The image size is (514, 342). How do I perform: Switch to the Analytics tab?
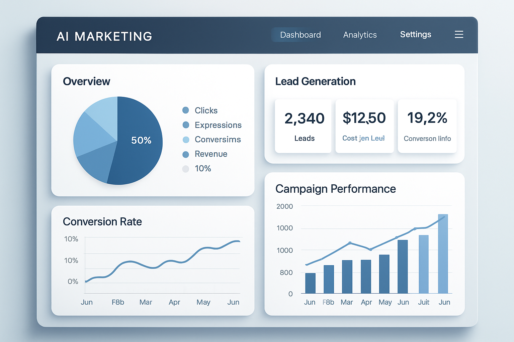click(x=360, y=35)
